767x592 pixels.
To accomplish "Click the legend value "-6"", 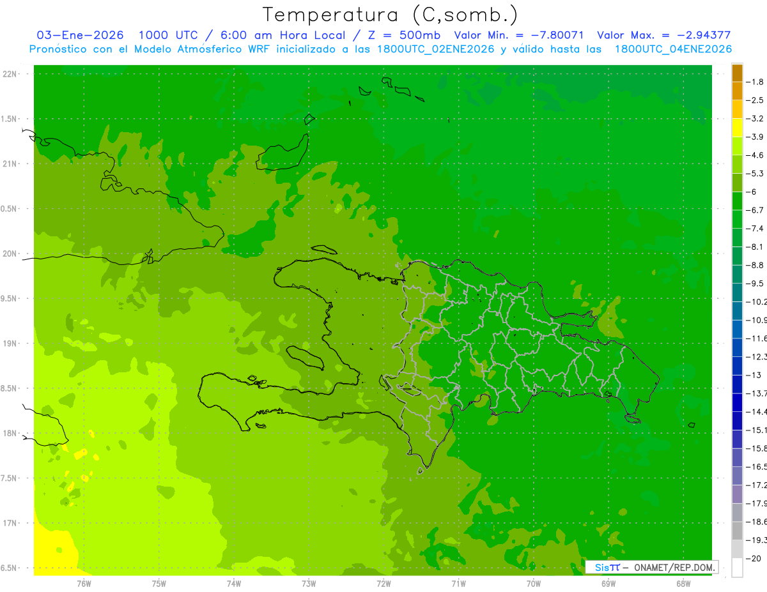I will click(752, 192).
